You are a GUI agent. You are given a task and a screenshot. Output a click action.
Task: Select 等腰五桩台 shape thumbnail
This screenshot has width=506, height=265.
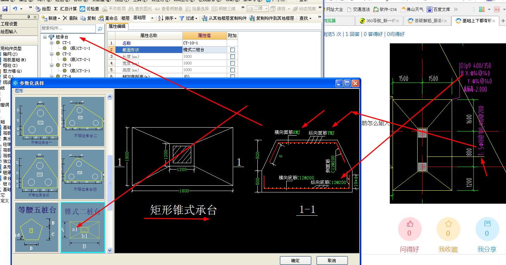pos(37,227)
